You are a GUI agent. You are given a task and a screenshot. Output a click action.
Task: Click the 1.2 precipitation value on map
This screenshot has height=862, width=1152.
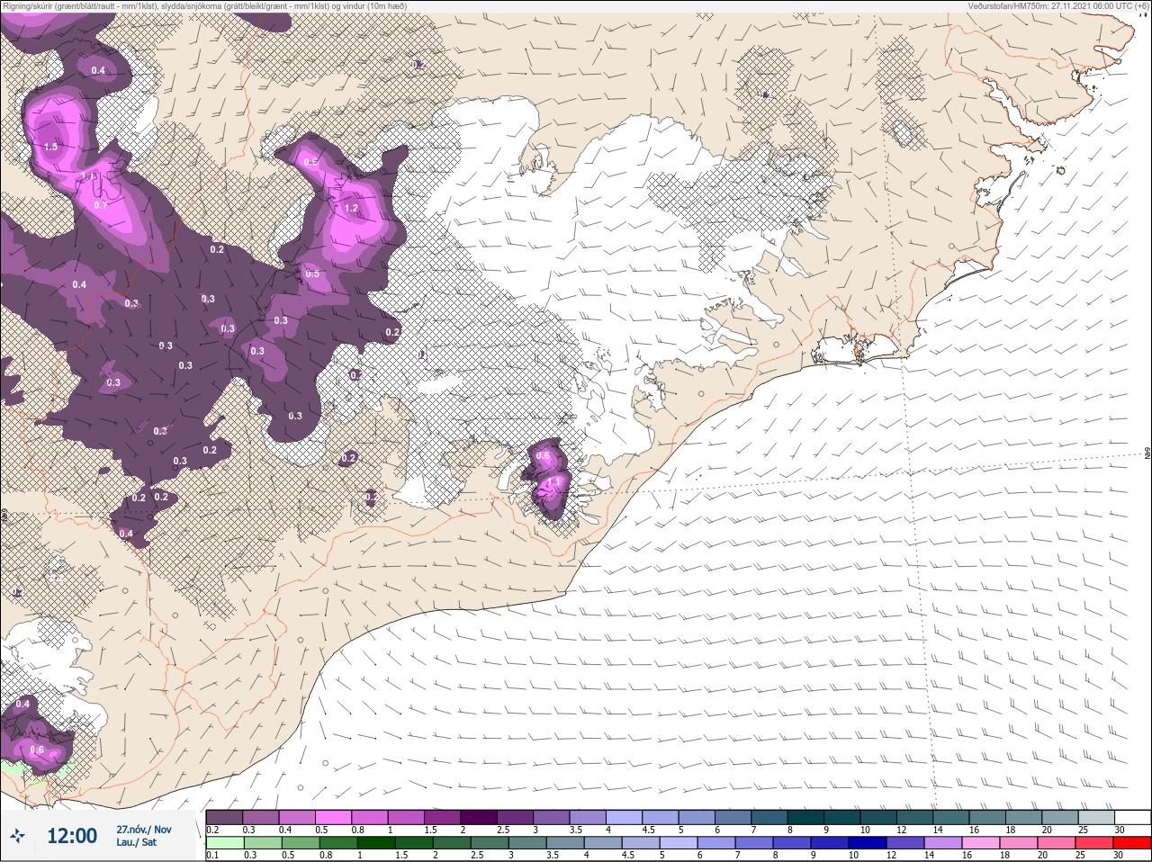[352, 208]
